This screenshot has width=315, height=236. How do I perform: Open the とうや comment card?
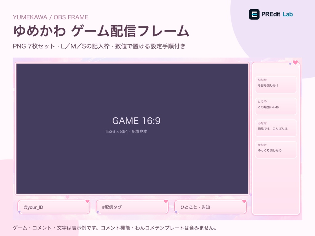coord(276,106)
